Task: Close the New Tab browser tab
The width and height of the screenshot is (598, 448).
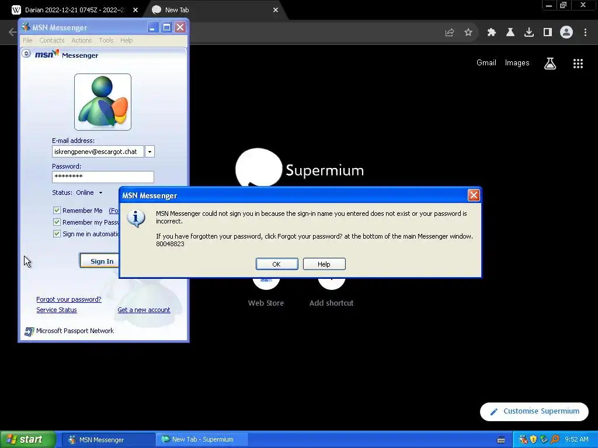Action: [x=276, y=10]
